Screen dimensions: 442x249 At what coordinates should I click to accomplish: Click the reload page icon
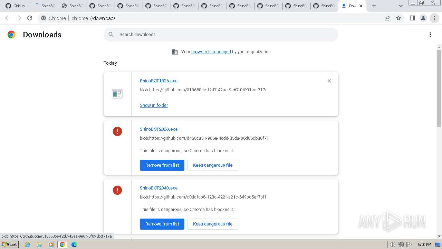[30, 18]
